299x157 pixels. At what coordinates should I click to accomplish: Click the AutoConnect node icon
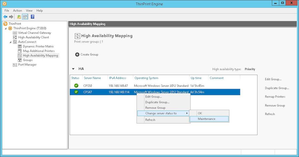pyautogui.click(x=15, y=42)
